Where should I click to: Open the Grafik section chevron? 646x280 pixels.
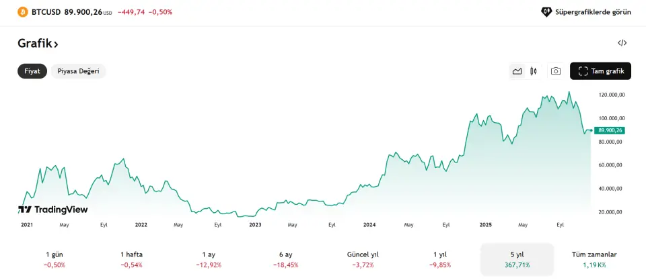click(57, 44)
